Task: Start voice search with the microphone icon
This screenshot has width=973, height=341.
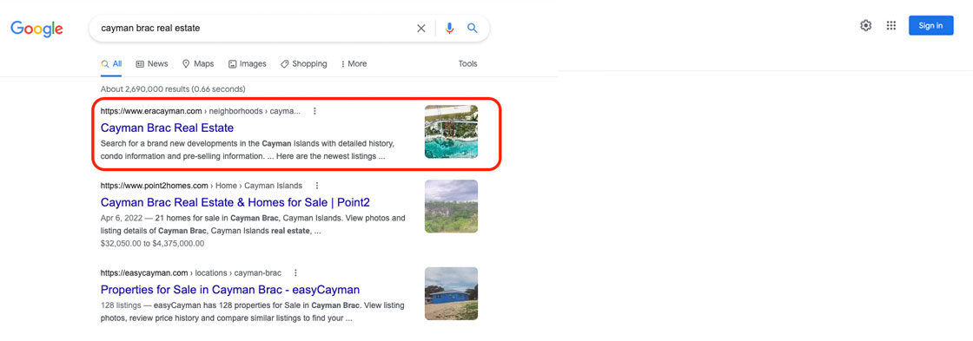Action: point(450,28)
